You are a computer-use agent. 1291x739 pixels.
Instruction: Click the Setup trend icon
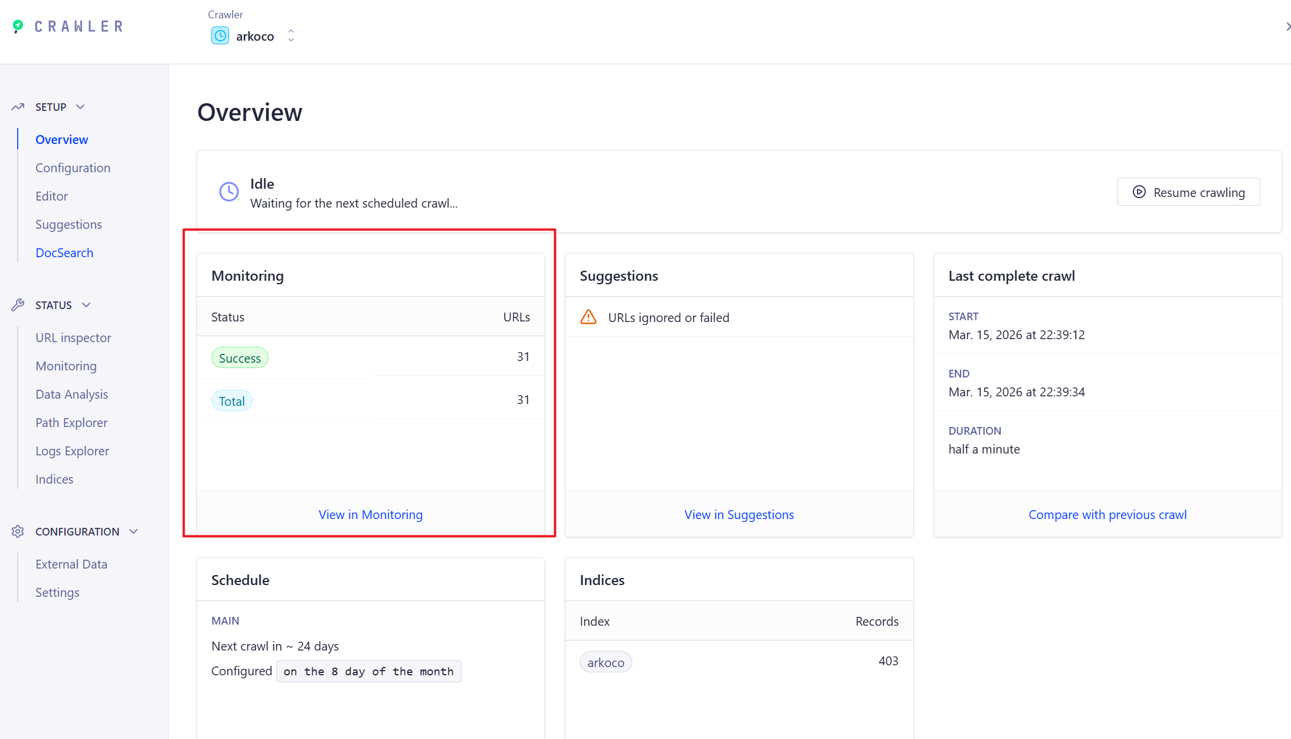click(x=18, y=107)
